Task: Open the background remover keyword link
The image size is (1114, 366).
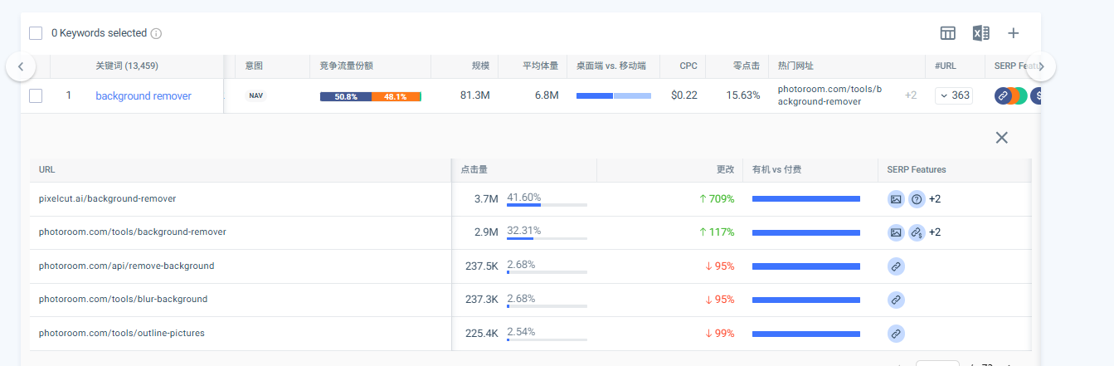Action: (x=144, y=95)
